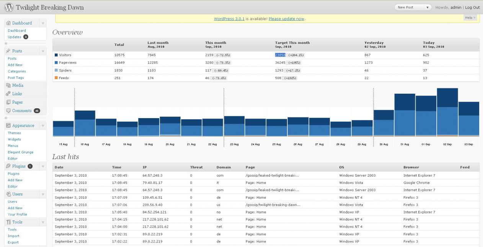Click the Posts pushpin icon
Screen dimensions: 483x247
coord(8,51)
